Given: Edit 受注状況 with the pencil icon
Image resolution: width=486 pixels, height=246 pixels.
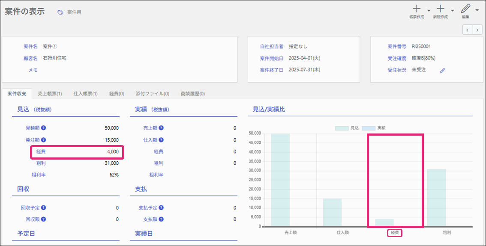Looking at the screenshot, I should pos(443,71).
